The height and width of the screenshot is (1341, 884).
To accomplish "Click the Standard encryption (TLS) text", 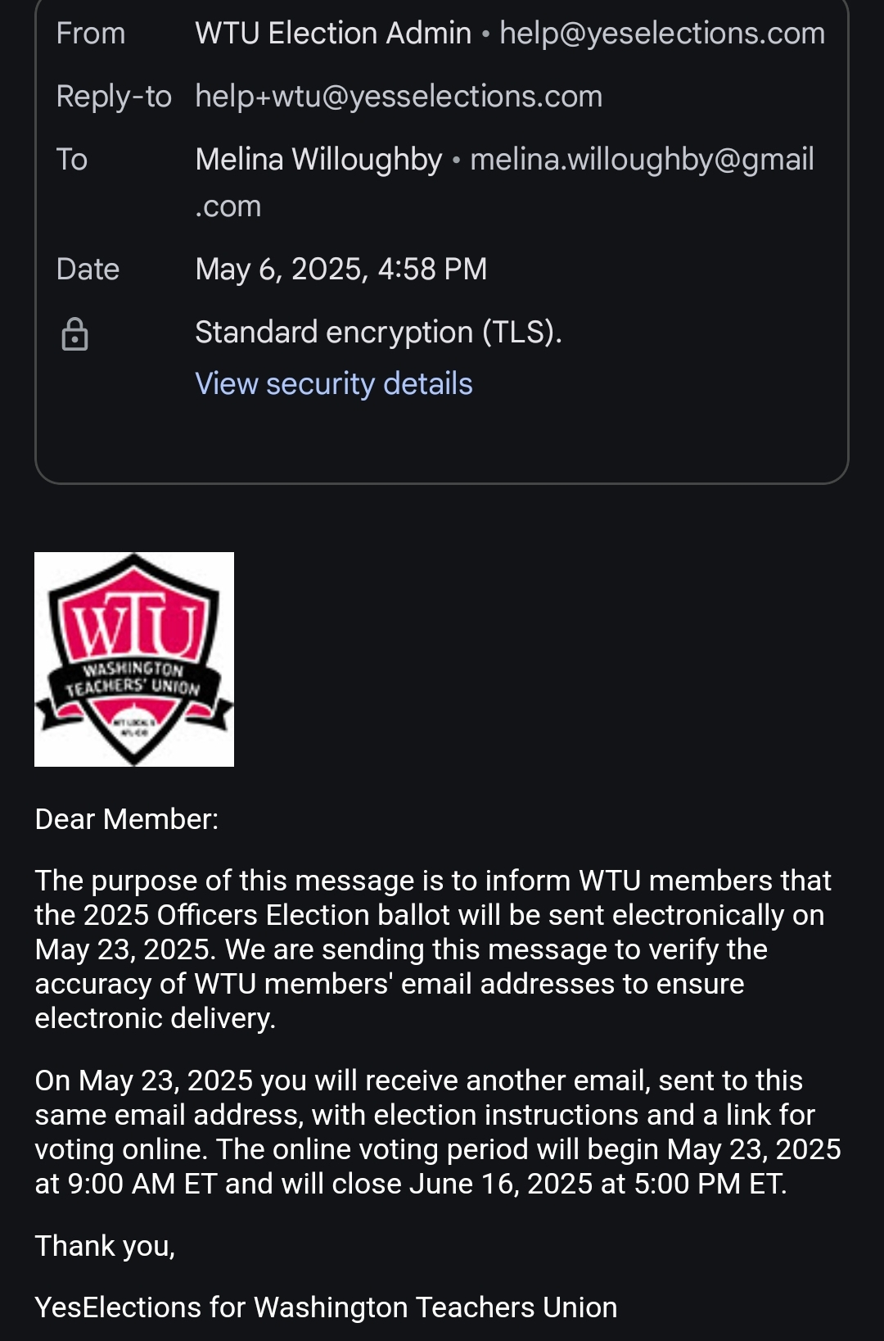I will [x=378, y=333].
